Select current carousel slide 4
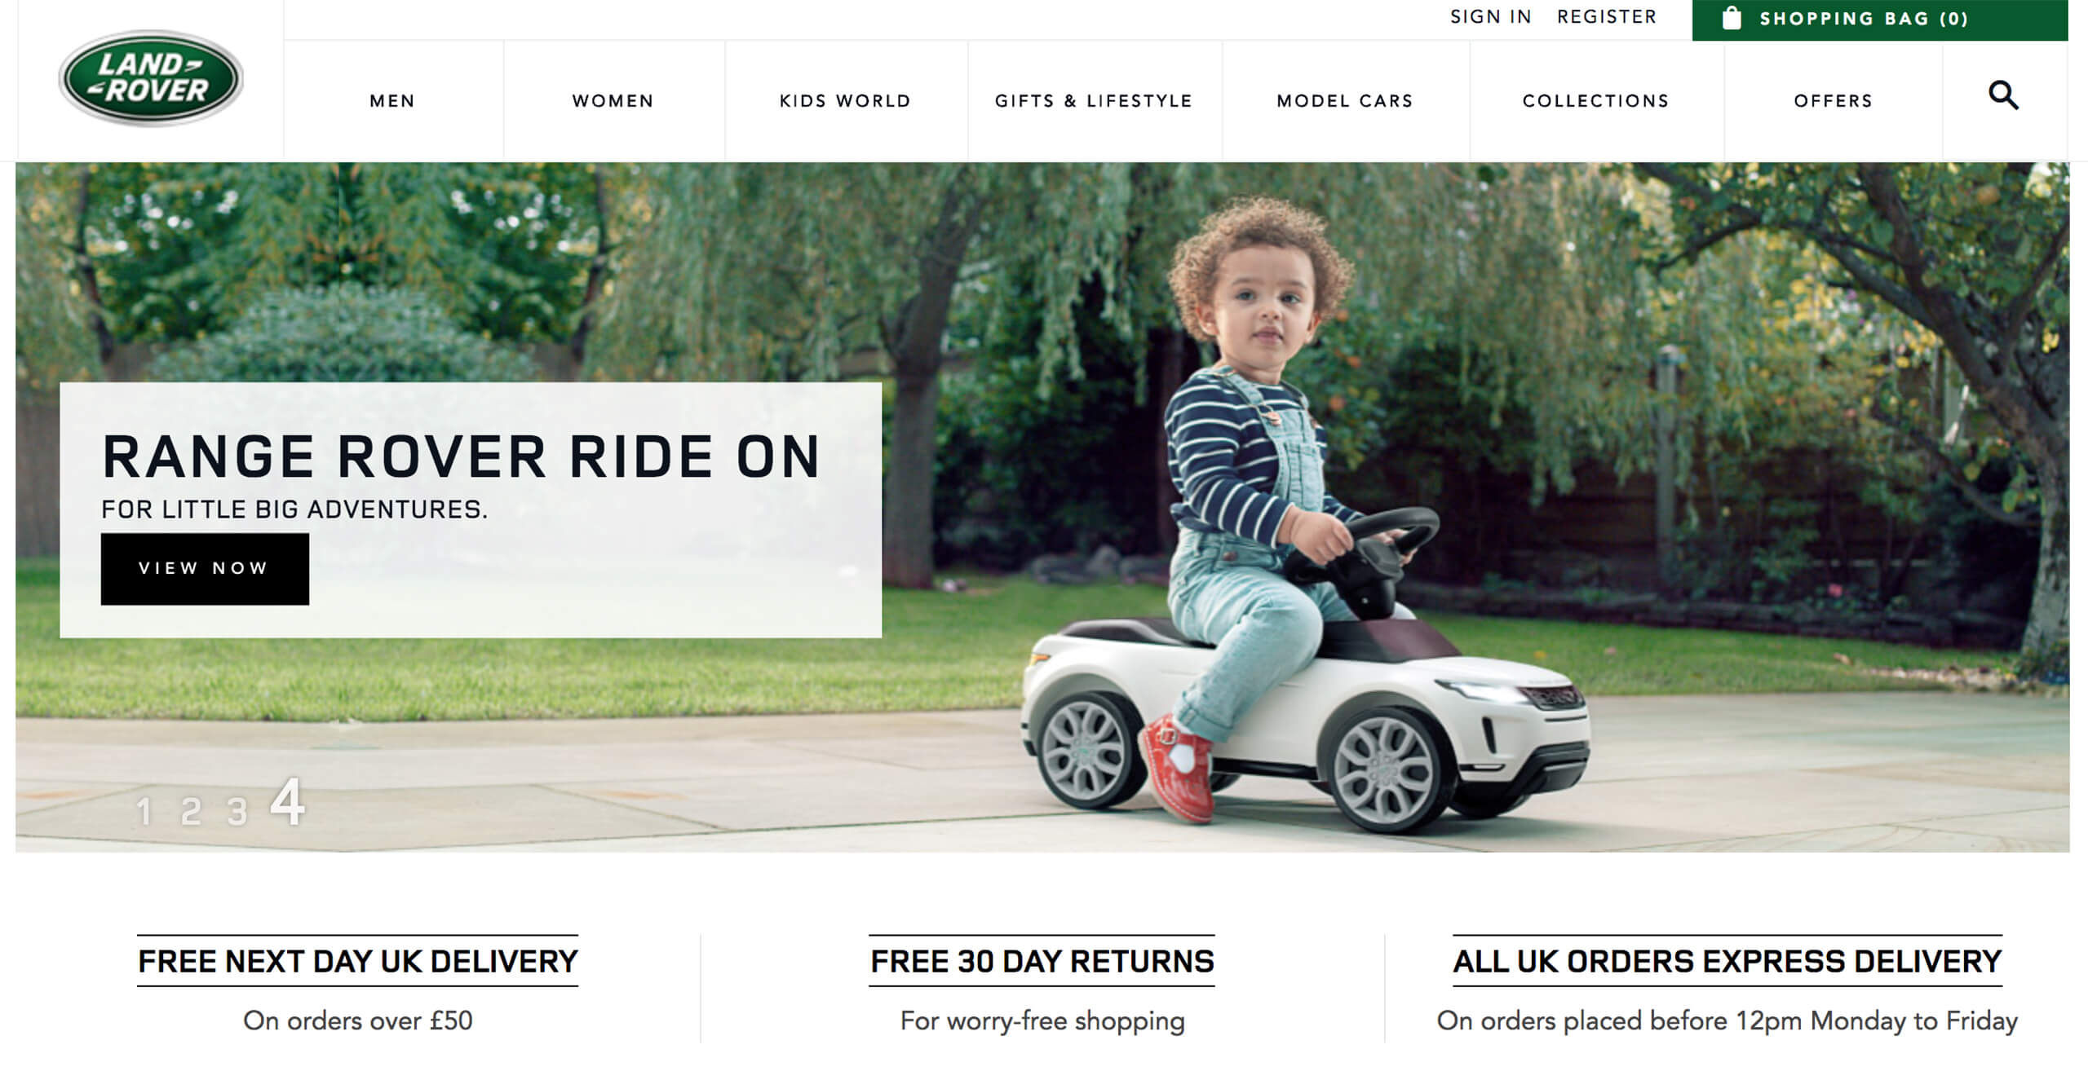The height and width of the screenshot is (1080, 2088). pyautogui.click(x=288, y=802)
